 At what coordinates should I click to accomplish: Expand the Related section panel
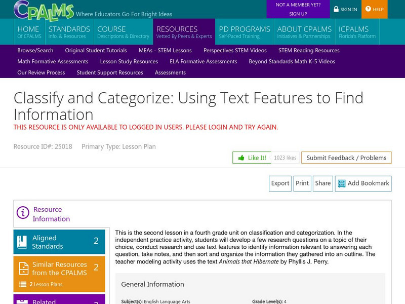[x=60, y=300]
